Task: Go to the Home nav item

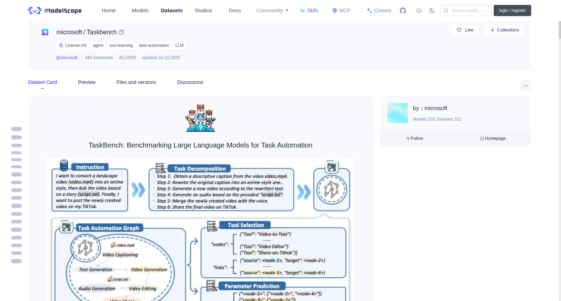Action: pos(109,10)
